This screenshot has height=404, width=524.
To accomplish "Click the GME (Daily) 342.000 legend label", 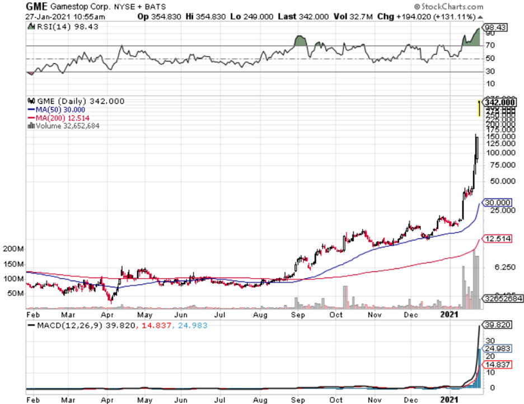I will point(81,101).
